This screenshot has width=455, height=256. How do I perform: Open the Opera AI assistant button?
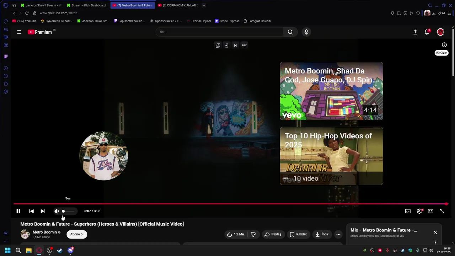[441, 13]
